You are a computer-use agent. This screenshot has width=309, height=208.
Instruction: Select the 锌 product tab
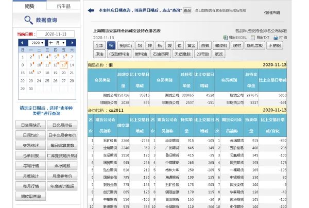point(150,45)
